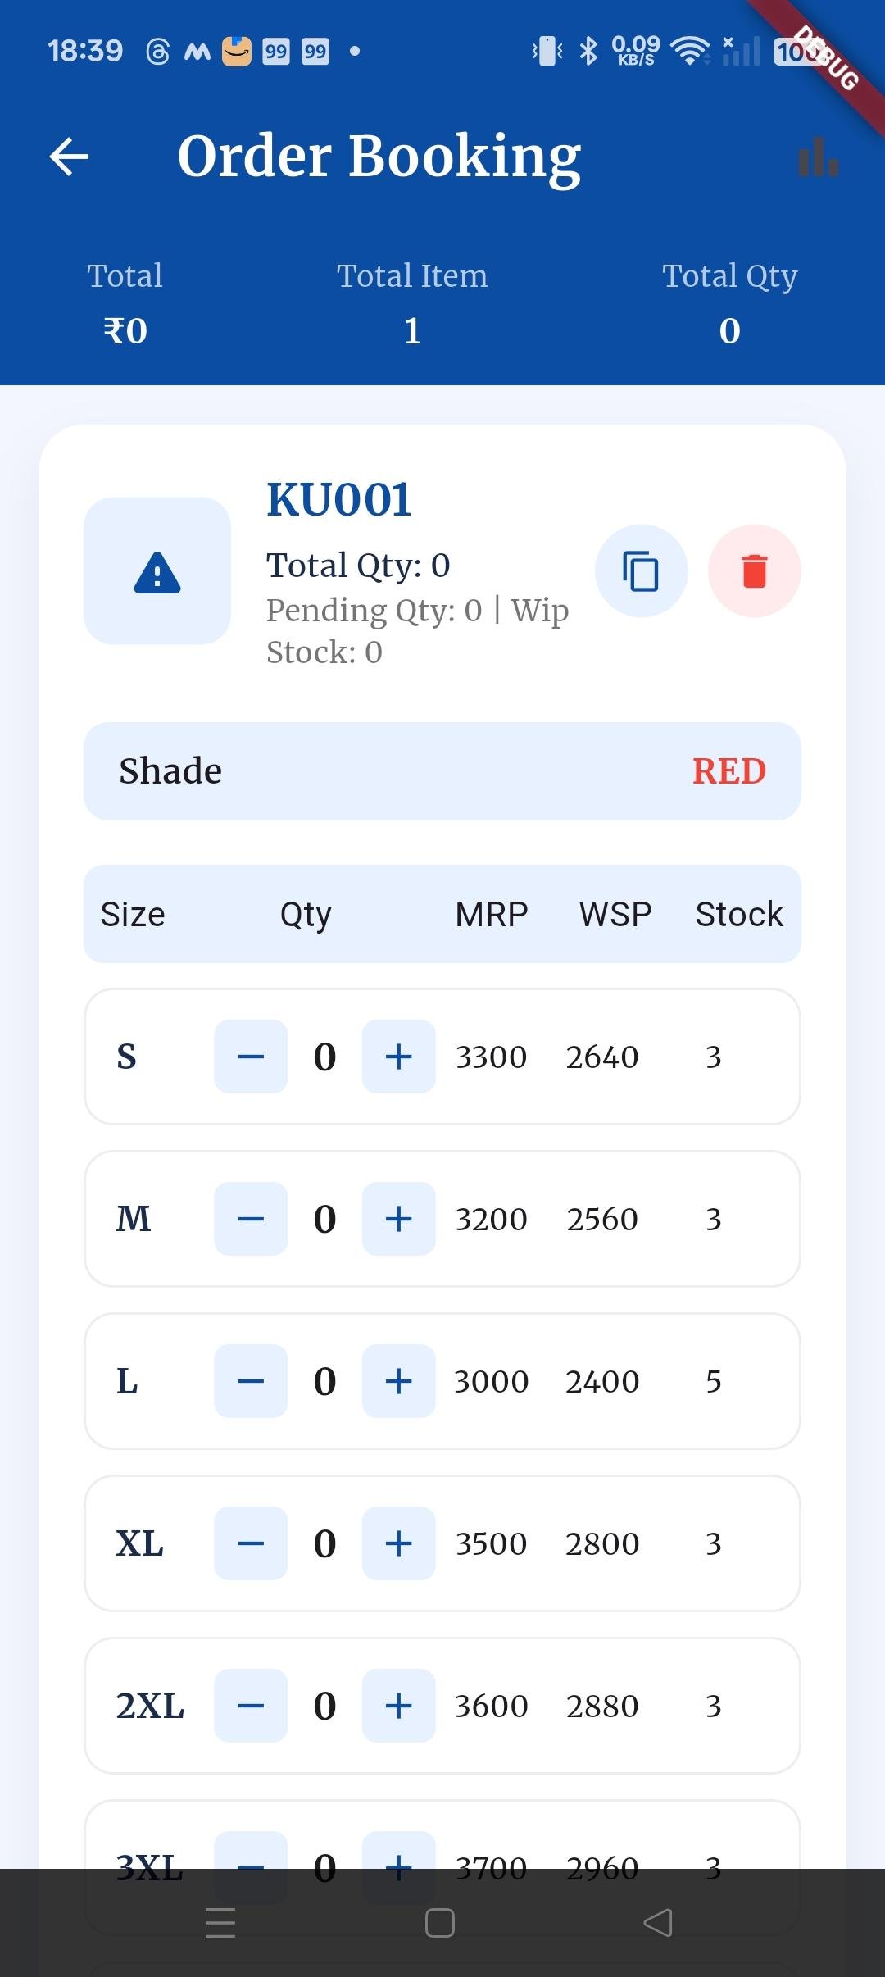Increase quantity for size 2XL

(398, 1706)
